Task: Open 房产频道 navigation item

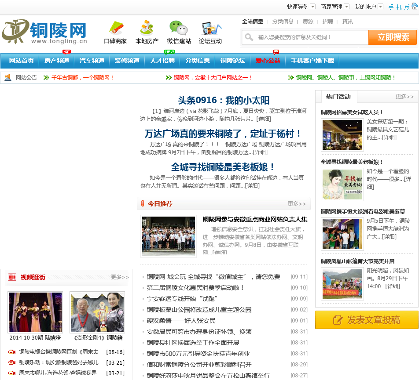Action: click(x=57, y=61)
